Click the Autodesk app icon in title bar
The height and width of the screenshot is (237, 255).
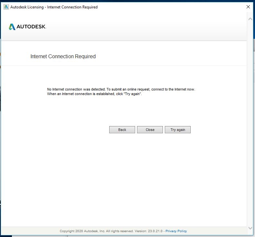click(x=6, y=7)
